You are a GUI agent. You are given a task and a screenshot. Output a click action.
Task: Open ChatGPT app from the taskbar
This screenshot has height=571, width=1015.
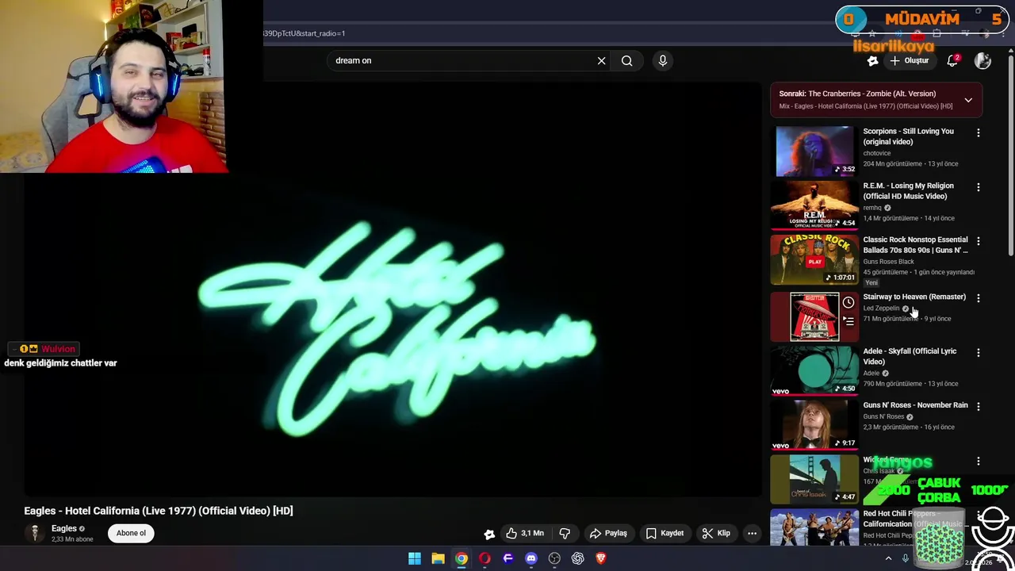[x=578, y=558]
